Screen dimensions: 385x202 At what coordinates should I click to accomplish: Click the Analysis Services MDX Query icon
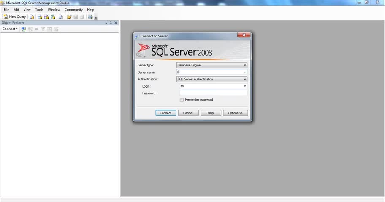(40, 17)
